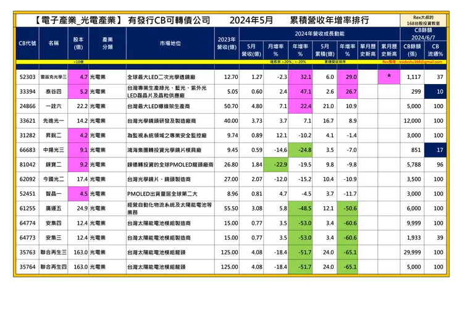Screen dimensions: 457x323
Task: Click the 單月歷史新高 column header
Action: point(367,50)
